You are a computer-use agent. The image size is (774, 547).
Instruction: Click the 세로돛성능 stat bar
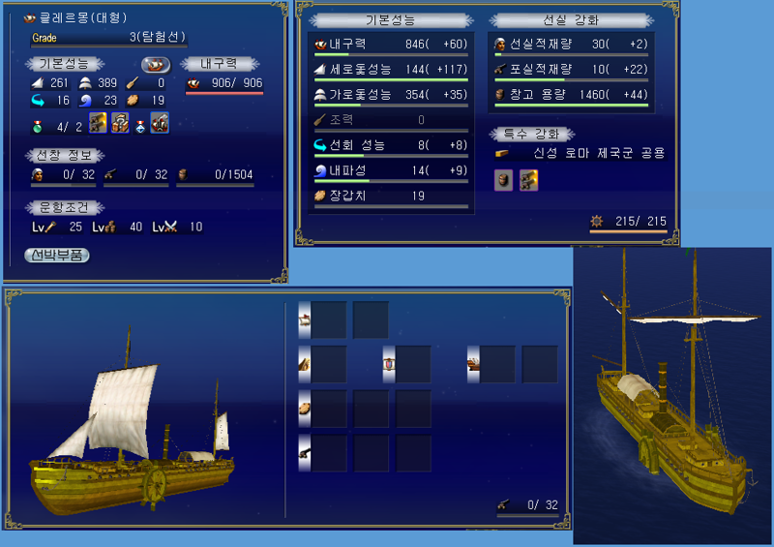391,70
